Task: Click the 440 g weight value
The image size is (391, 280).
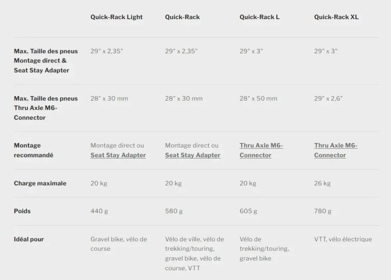Action: pos(99,211)
